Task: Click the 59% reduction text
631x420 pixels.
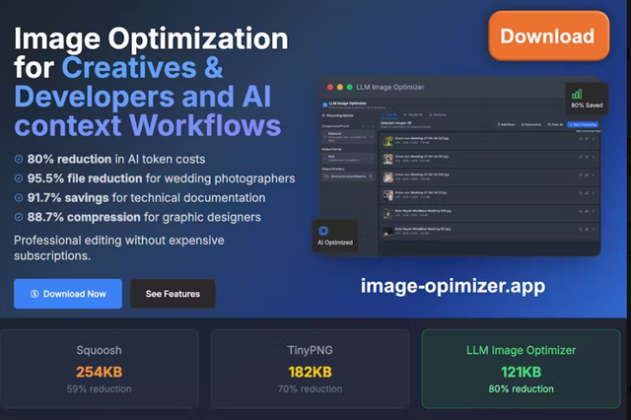Action: [99, 389]
